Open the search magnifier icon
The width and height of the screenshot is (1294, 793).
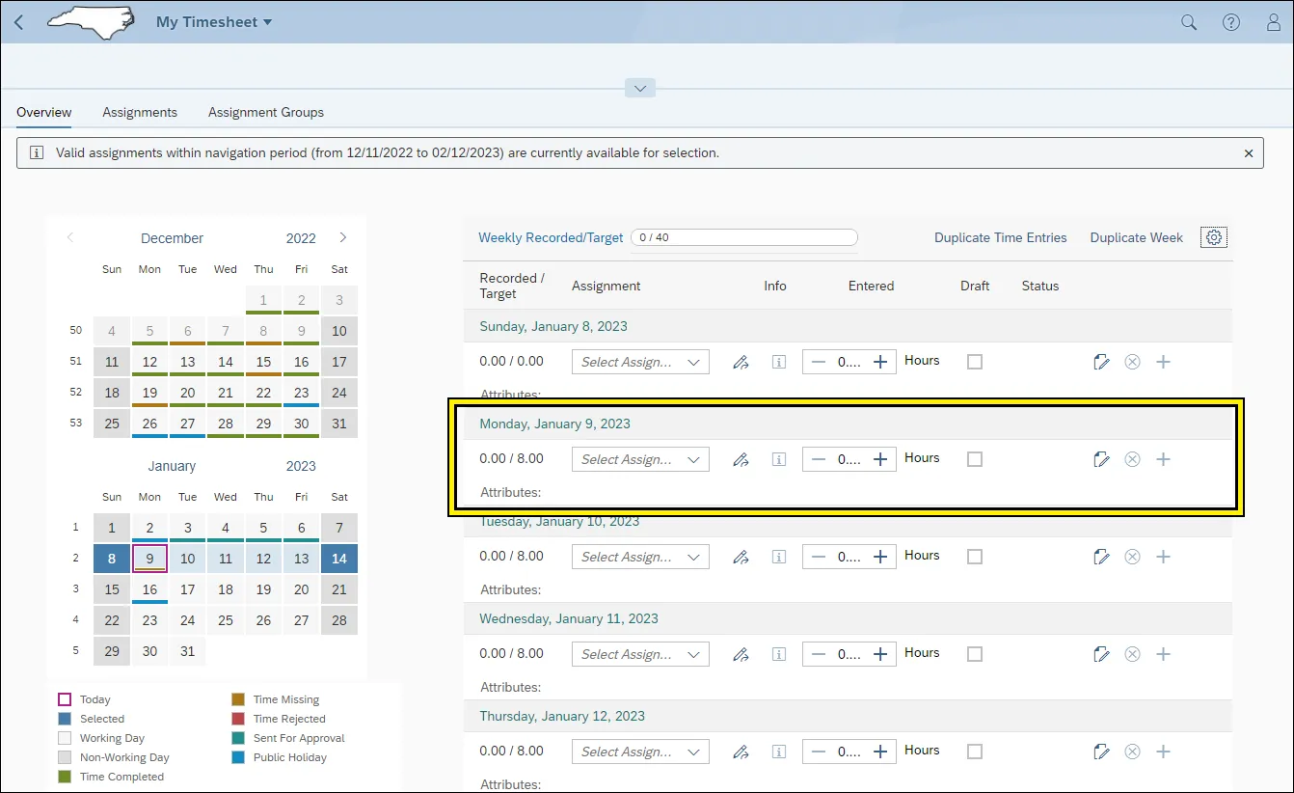point(1189,22)
